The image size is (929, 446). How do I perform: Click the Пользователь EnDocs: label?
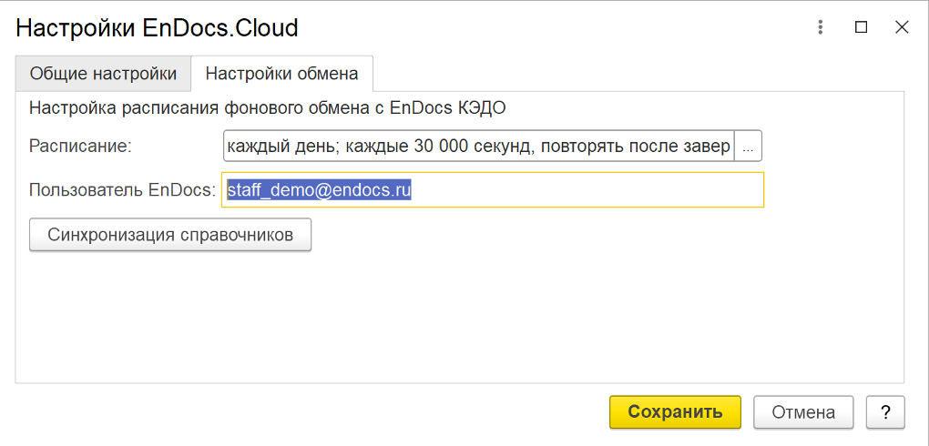pyautogui.click(x=123, y=190)
